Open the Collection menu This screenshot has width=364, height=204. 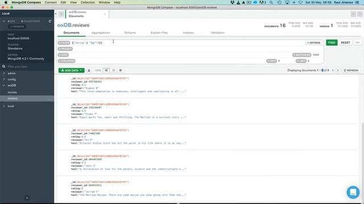pyautogui.click(x=88, y=2)
